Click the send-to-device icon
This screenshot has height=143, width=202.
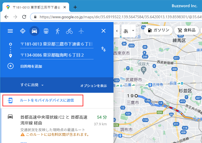point(10,100)
